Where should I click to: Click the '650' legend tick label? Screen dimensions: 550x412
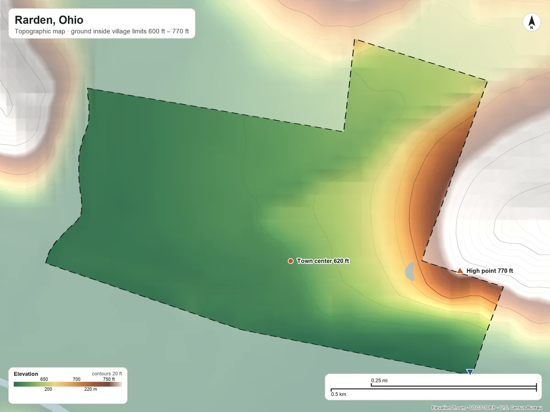[44, 379]
